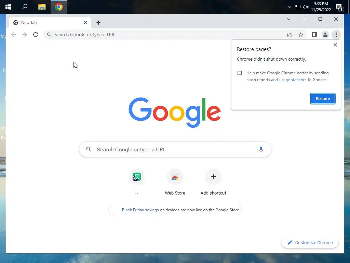Open Windows Start menu

8,7
